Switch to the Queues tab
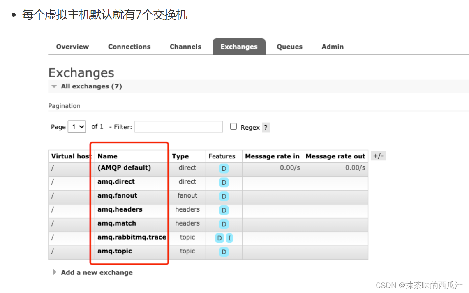 click(x=289, y=47)
